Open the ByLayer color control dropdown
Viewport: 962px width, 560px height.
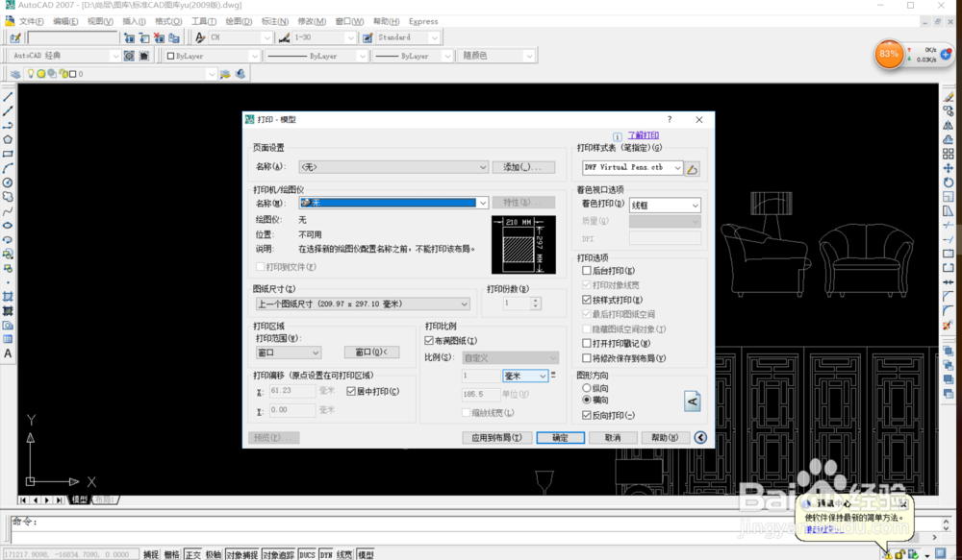click(x=213, y=56)
